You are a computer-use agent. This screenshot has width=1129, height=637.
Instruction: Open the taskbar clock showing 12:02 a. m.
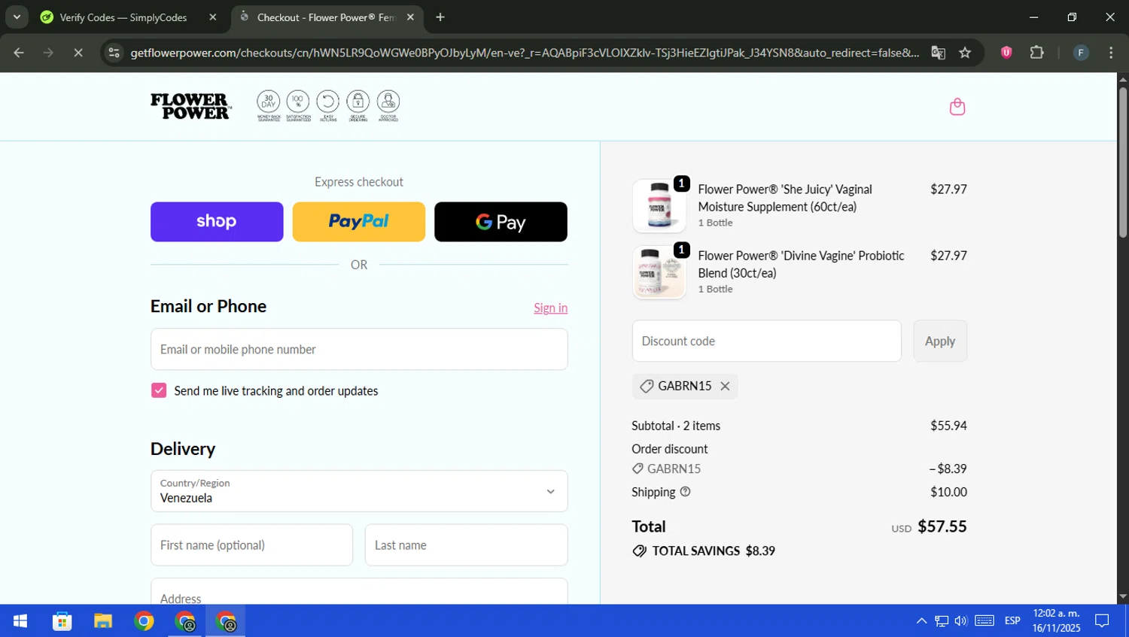pos(1056,621)
